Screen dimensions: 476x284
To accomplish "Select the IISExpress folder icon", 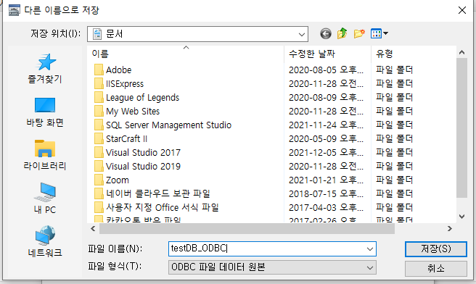I will point(99,83).
